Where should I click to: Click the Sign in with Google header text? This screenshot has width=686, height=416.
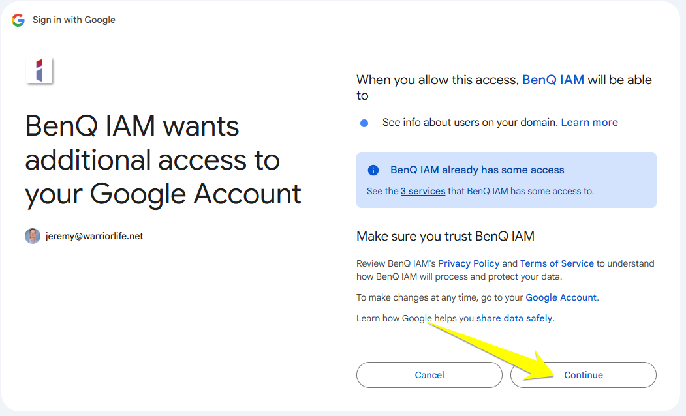(x=74, y=20)
